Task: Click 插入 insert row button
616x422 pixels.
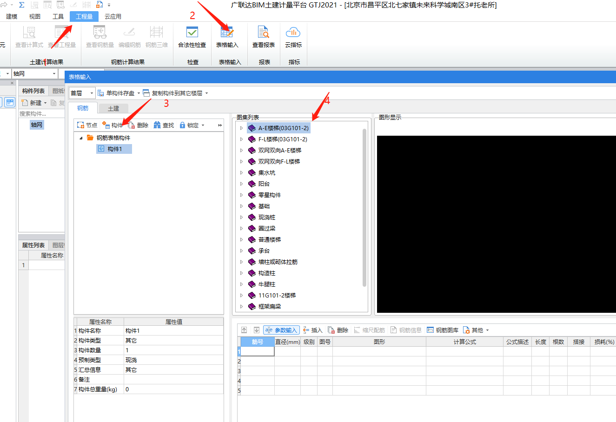Action: click(x=312, y=330)
